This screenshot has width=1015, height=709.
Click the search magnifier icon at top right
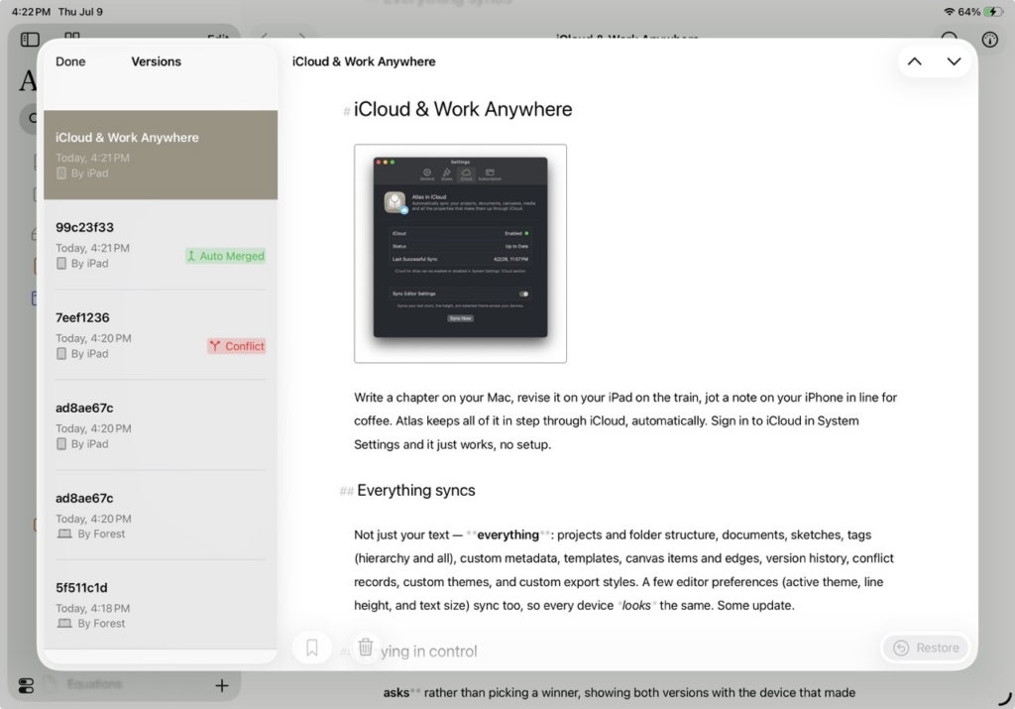coord(949,37)
